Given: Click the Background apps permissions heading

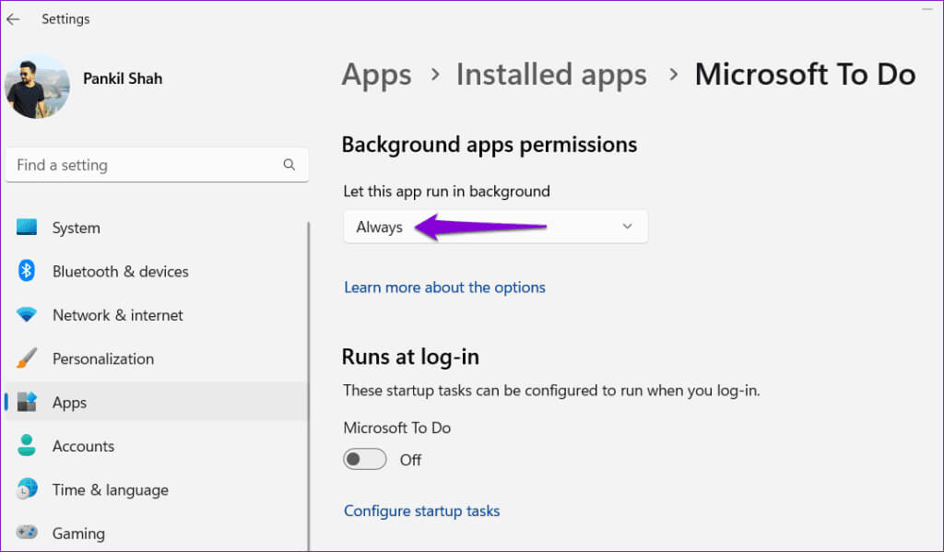Looking at the screenshot, I should [489, 145].
